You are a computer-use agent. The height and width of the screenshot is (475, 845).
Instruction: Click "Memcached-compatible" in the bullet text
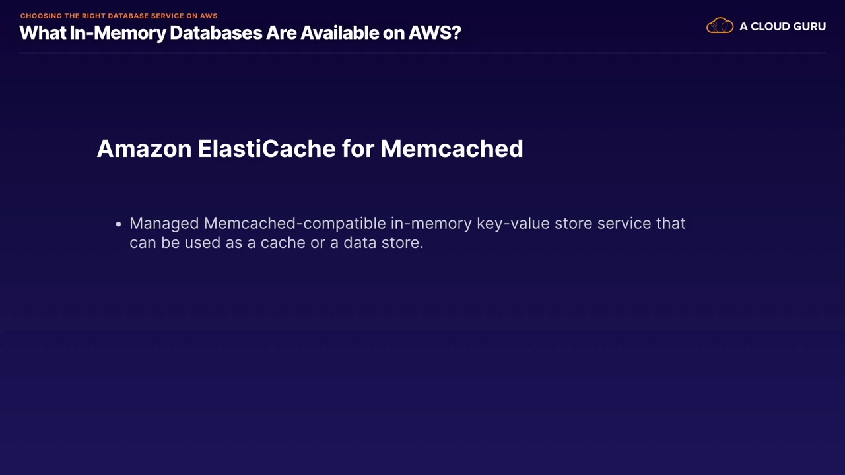tap(294, 224)
